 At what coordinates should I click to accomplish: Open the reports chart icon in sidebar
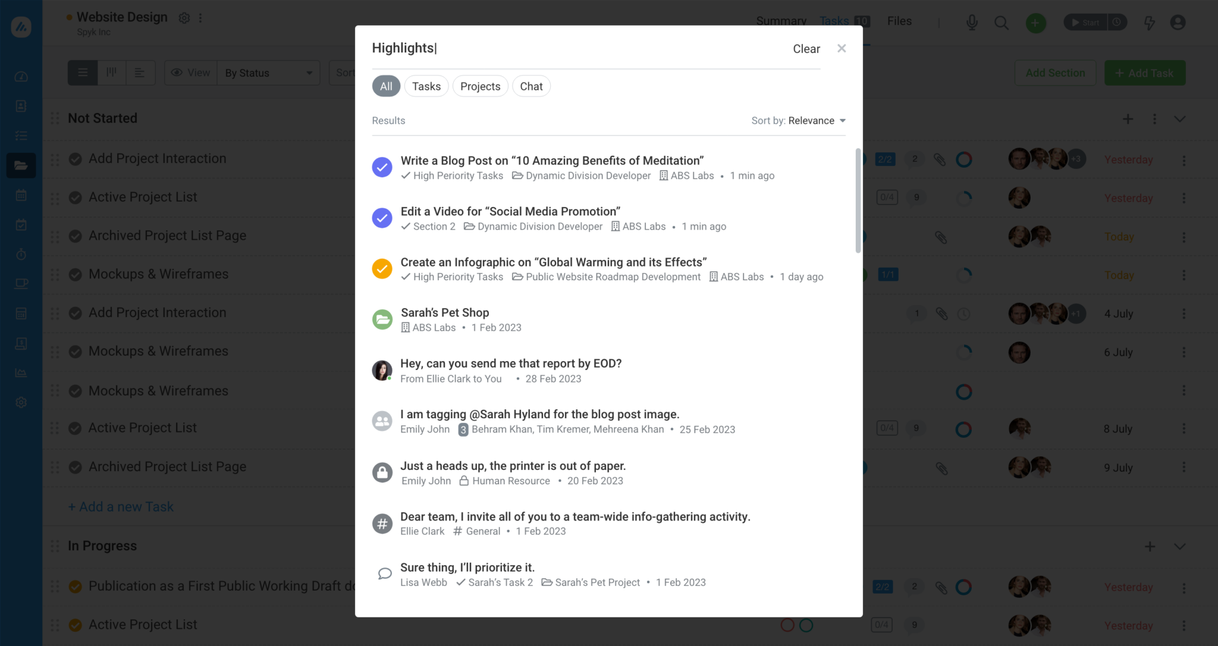21,373
